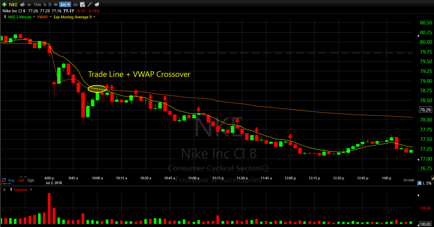Image resolution: width=434 pixels, height=227 pixels.
Task: Toggle the A auto-scale setting
Action: point(420,183)
